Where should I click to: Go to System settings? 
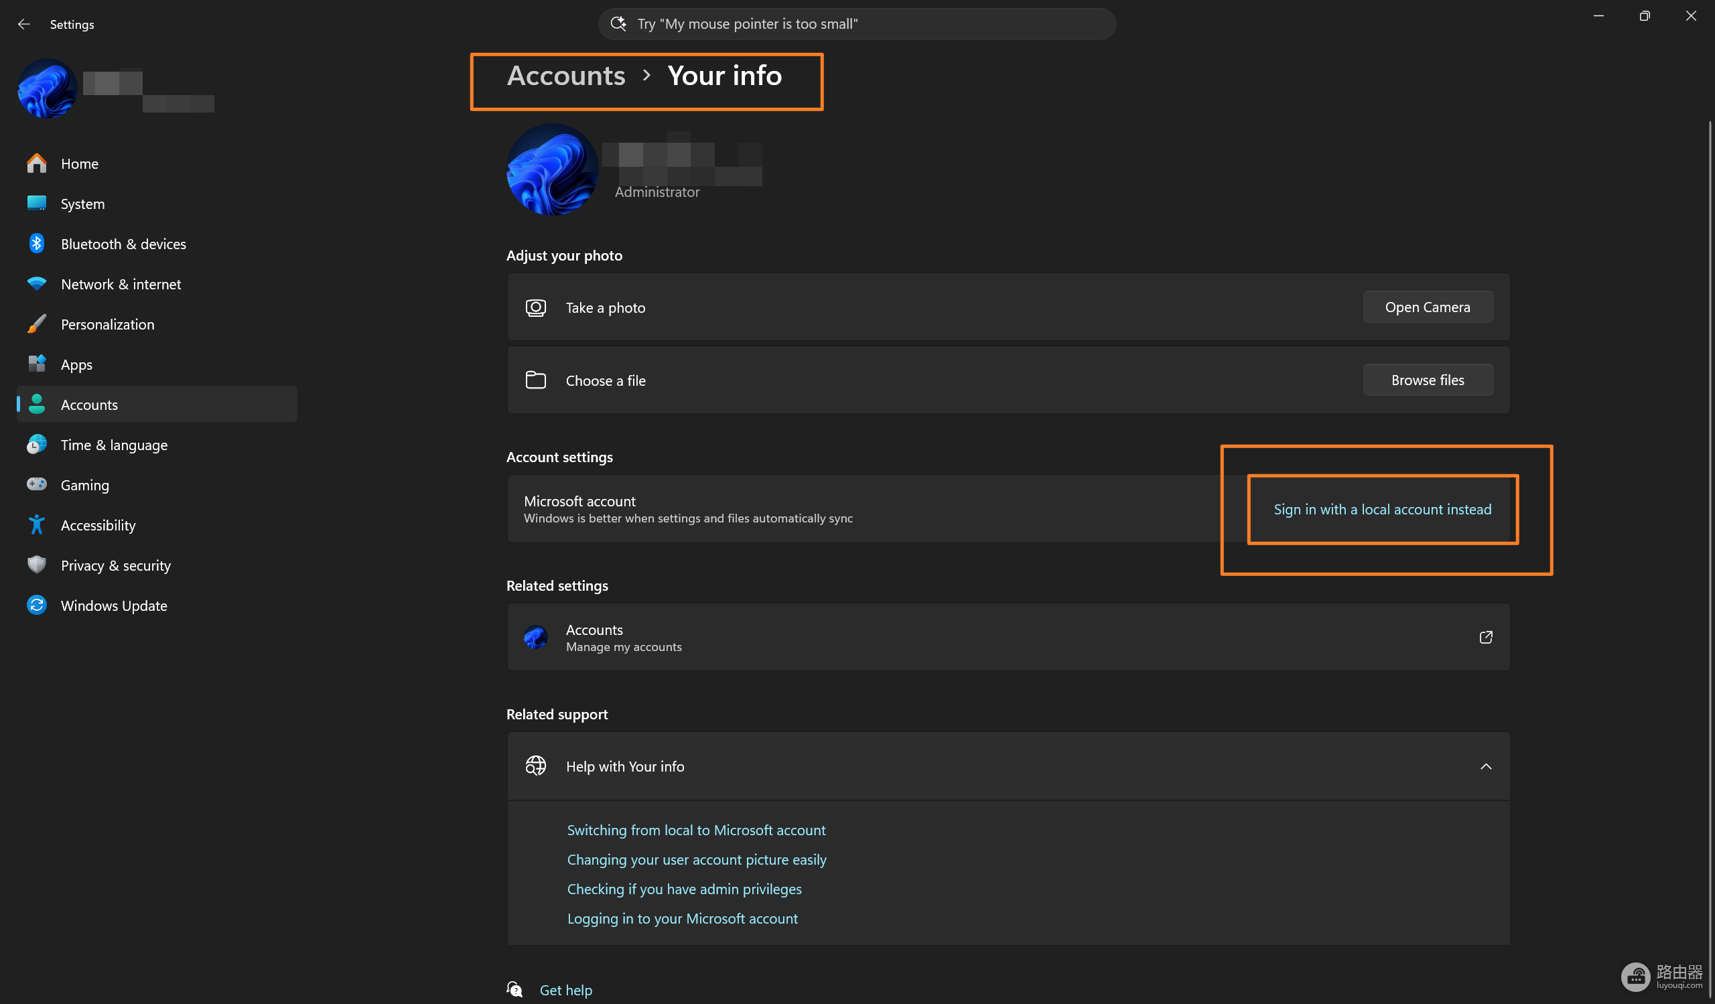[157, 204]
